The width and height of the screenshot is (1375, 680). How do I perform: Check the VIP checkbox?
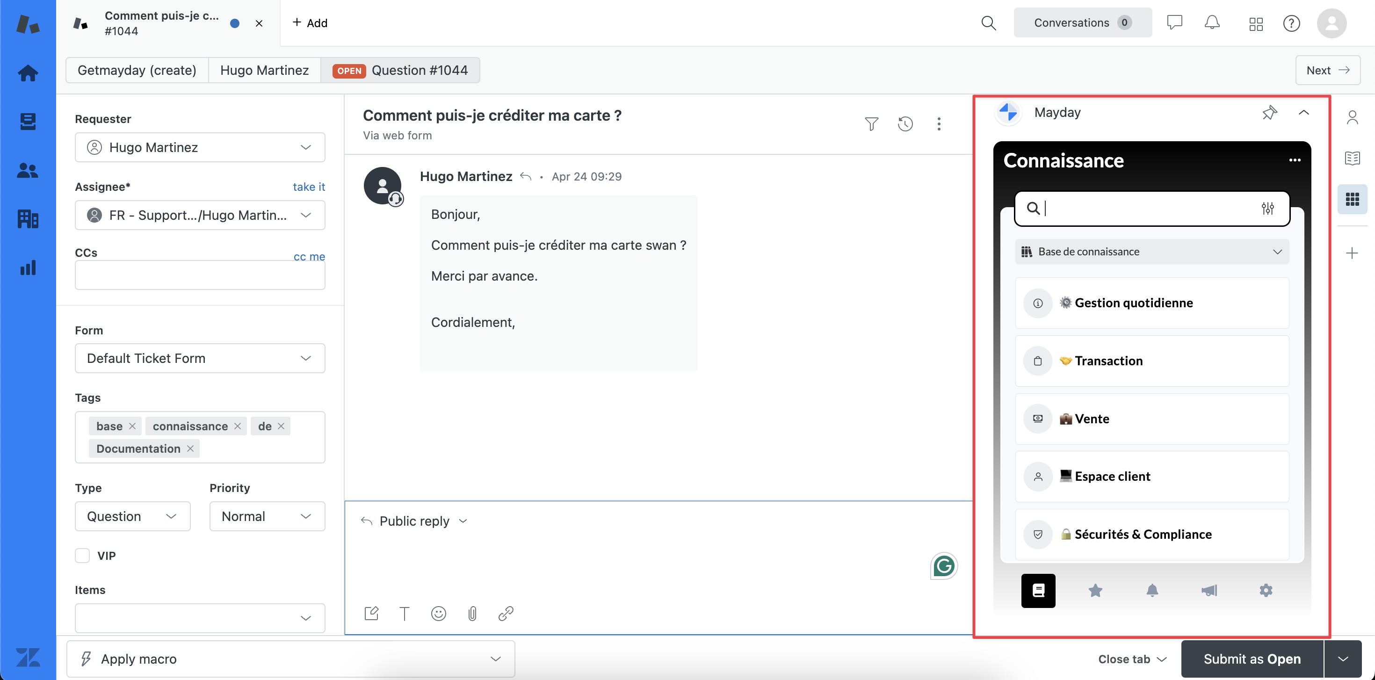pos(82,556)
